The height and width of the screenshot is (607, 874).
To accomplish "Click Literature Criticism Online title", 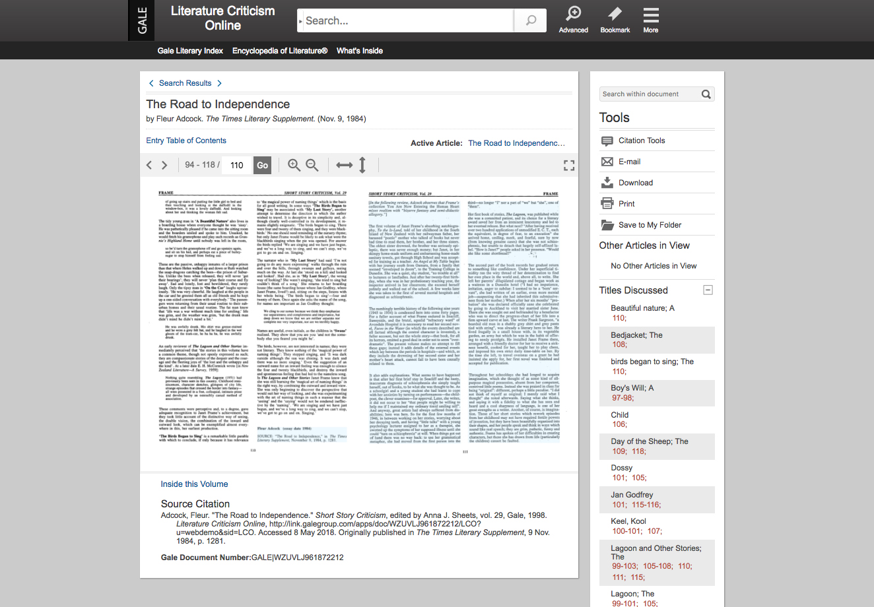I will [x=223, y=18].
